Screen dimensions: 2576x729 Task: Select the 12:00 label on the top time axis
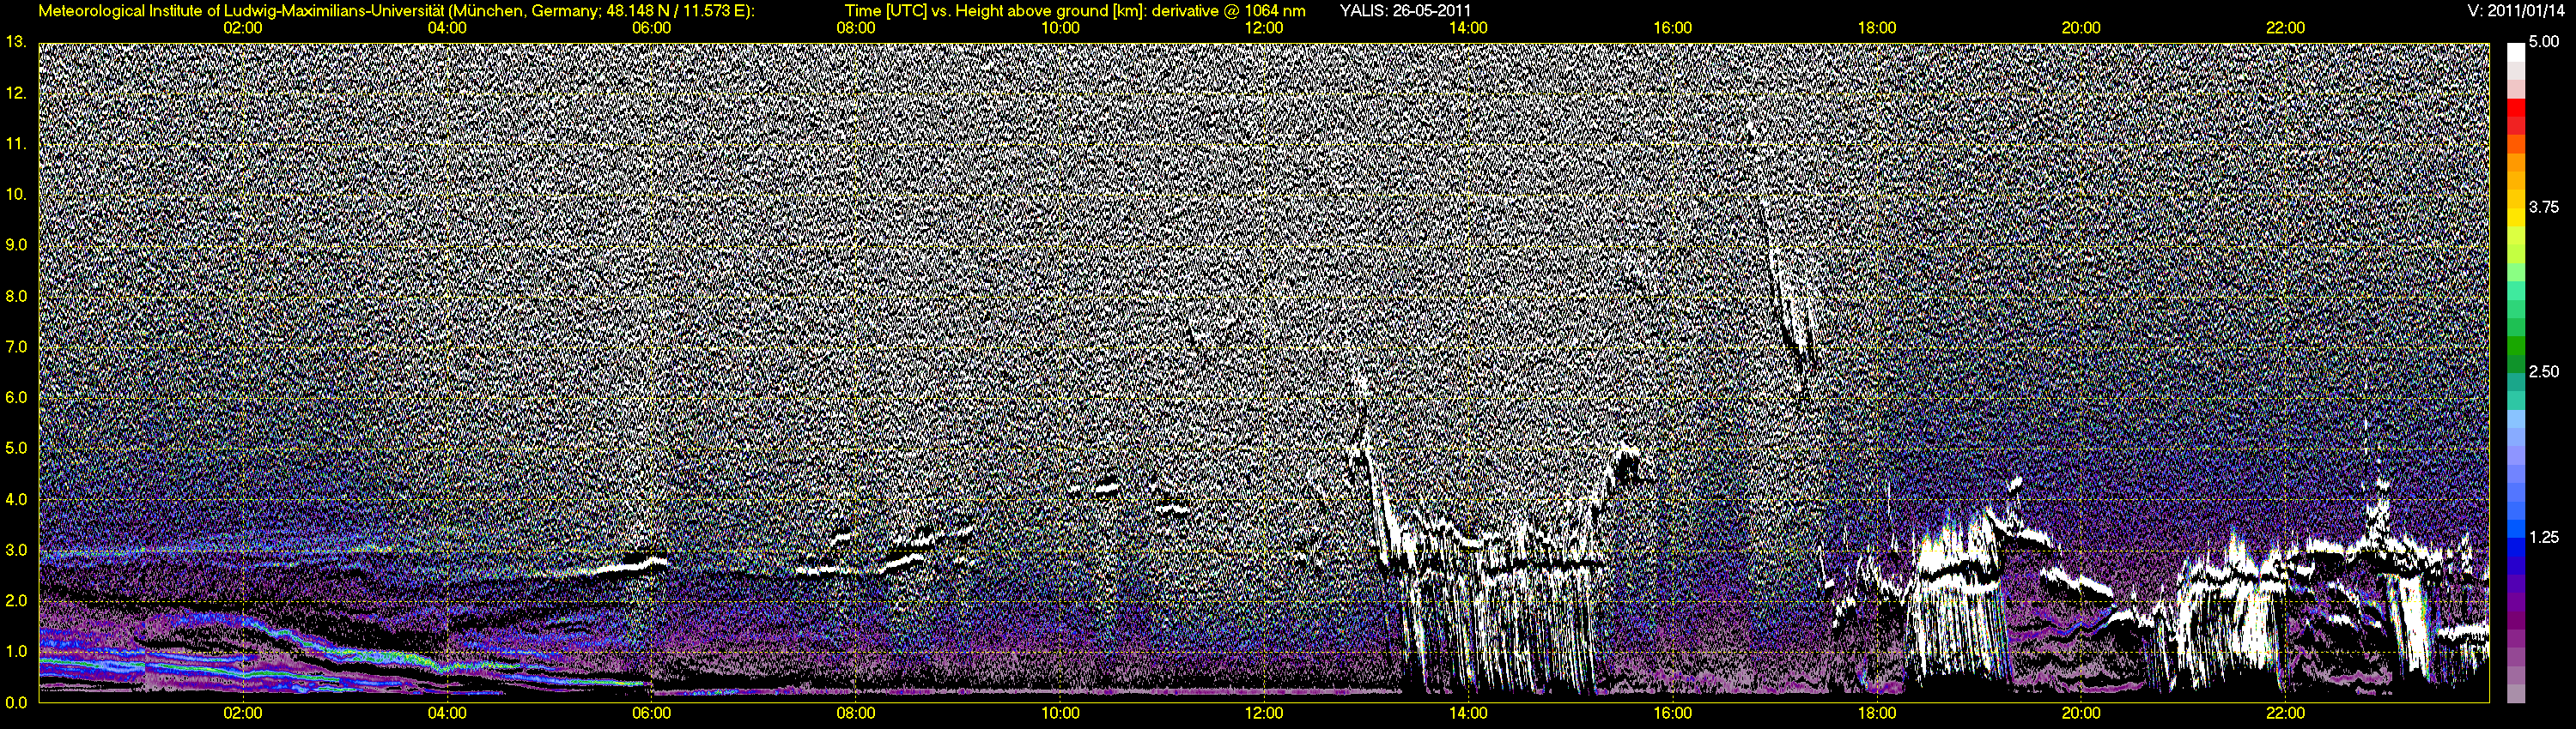(1264, 28)
